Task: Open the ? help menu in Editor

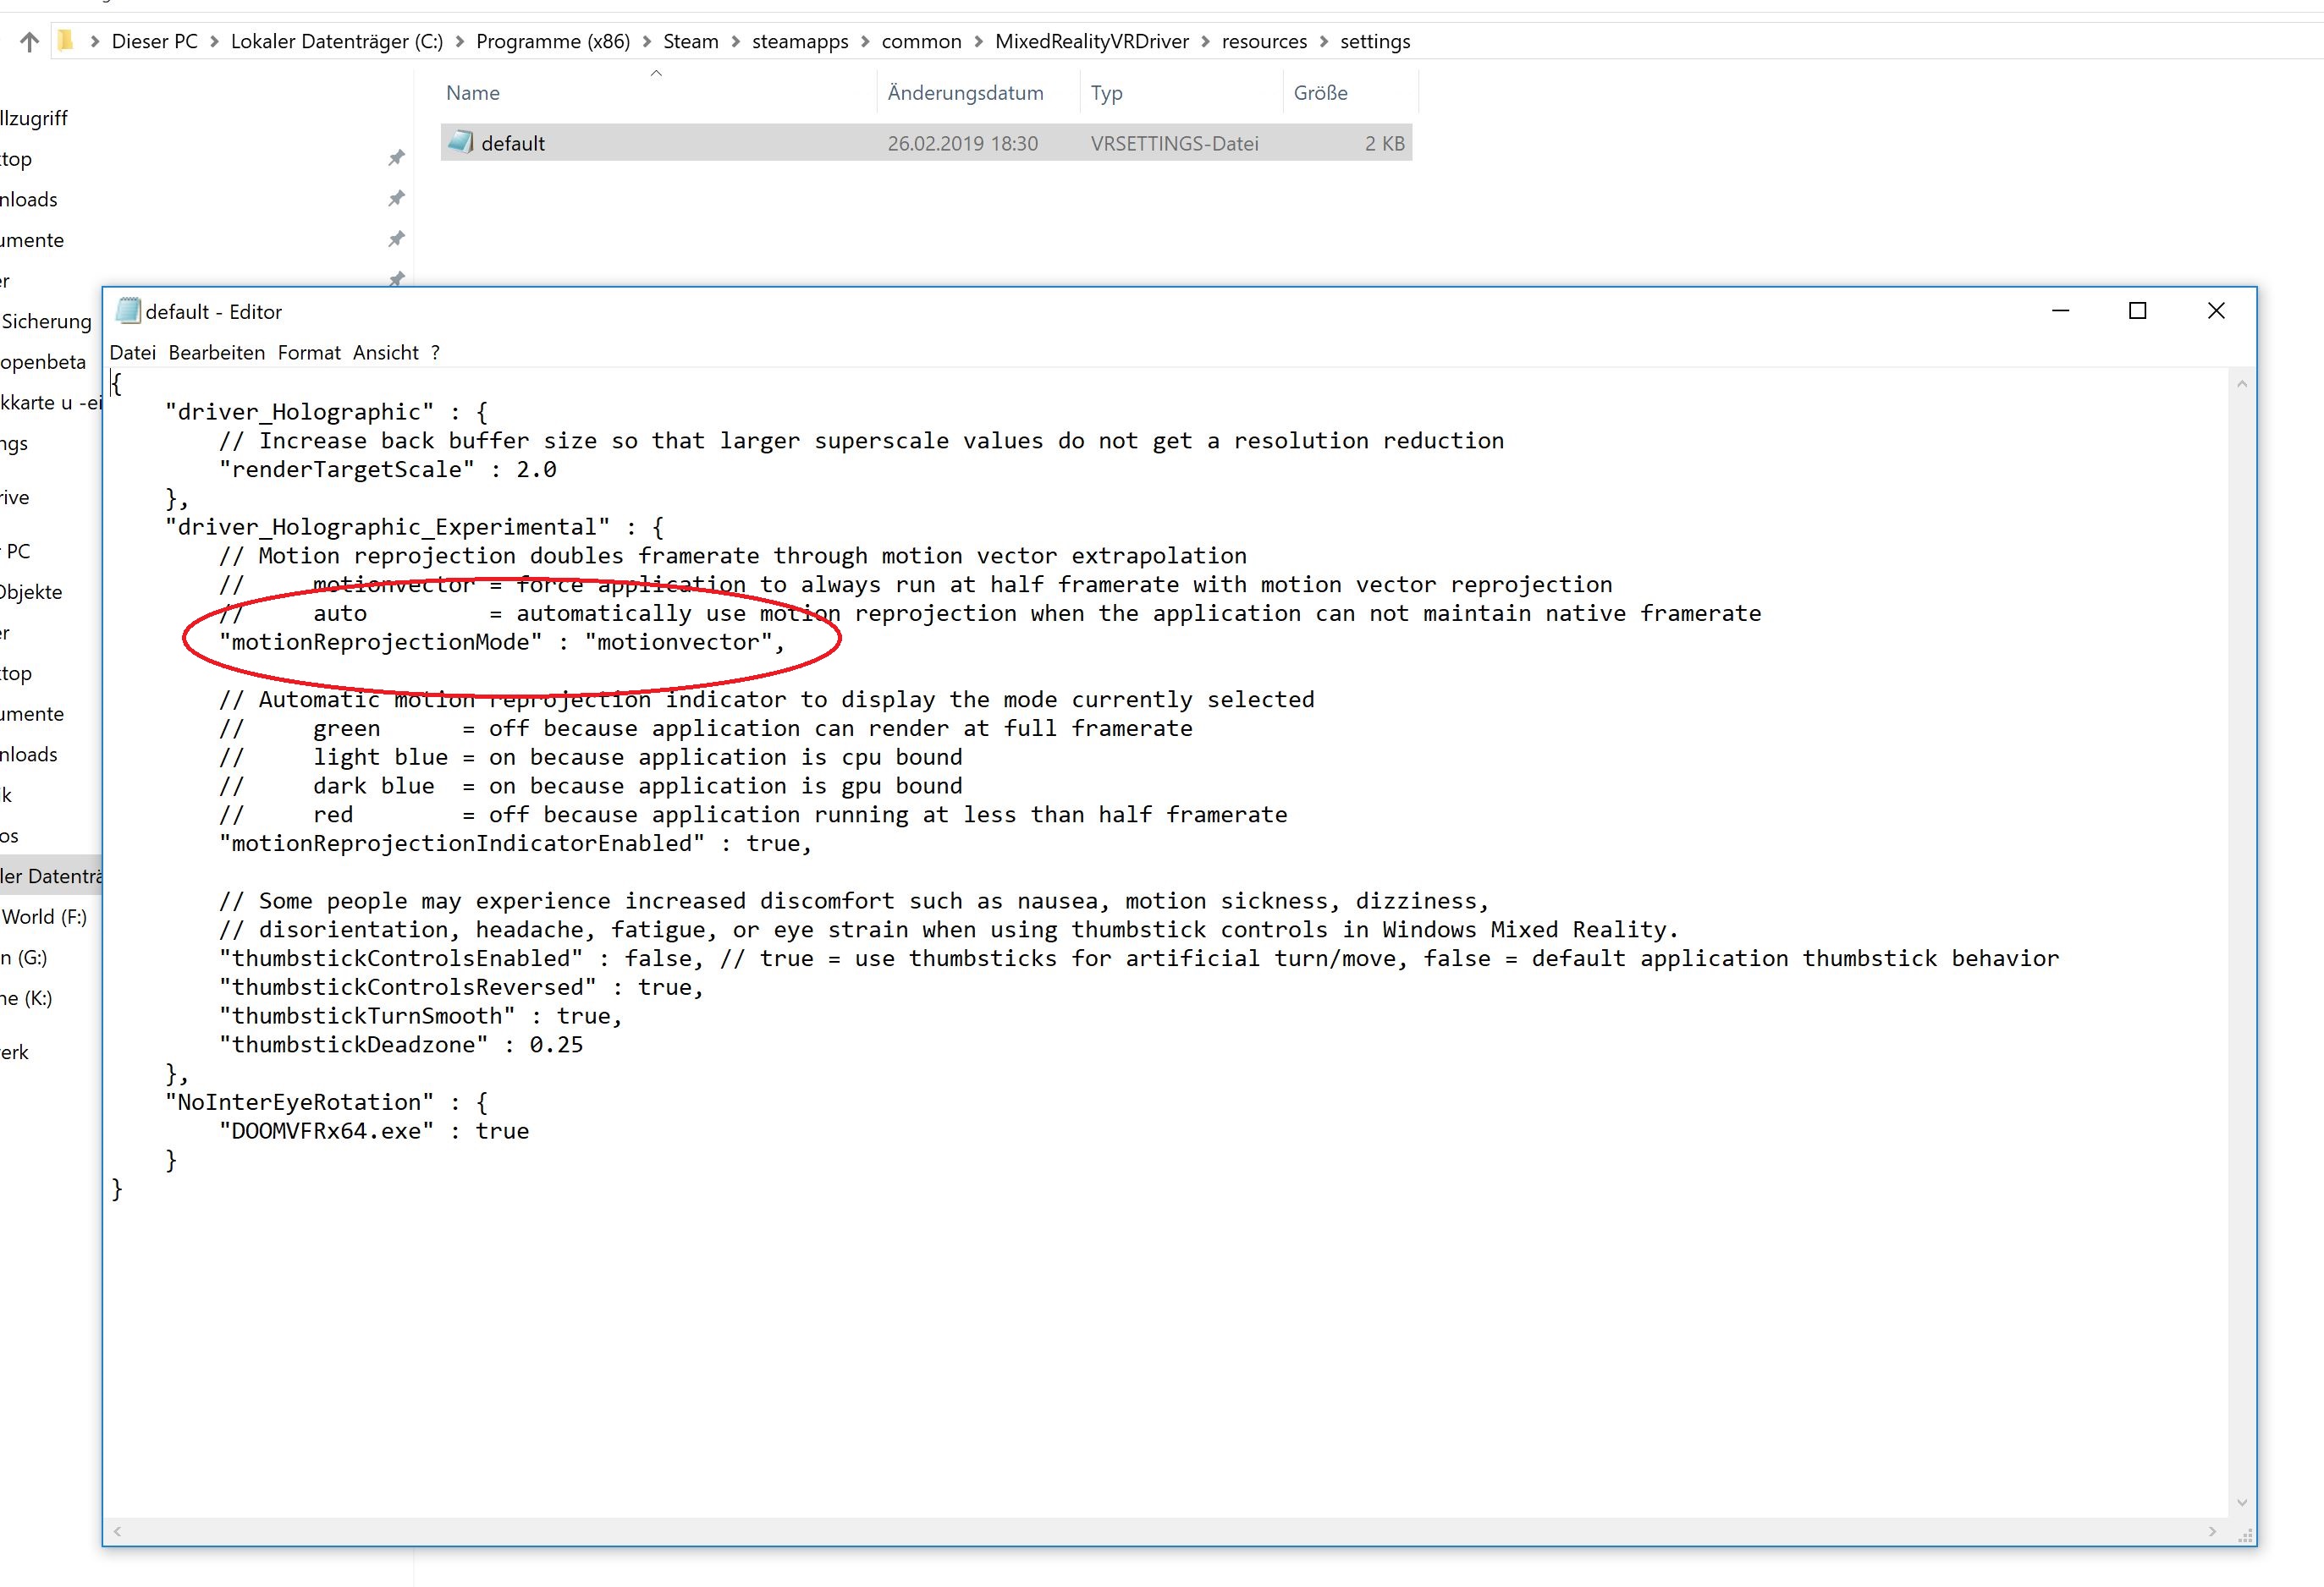Action: [435, 353]
